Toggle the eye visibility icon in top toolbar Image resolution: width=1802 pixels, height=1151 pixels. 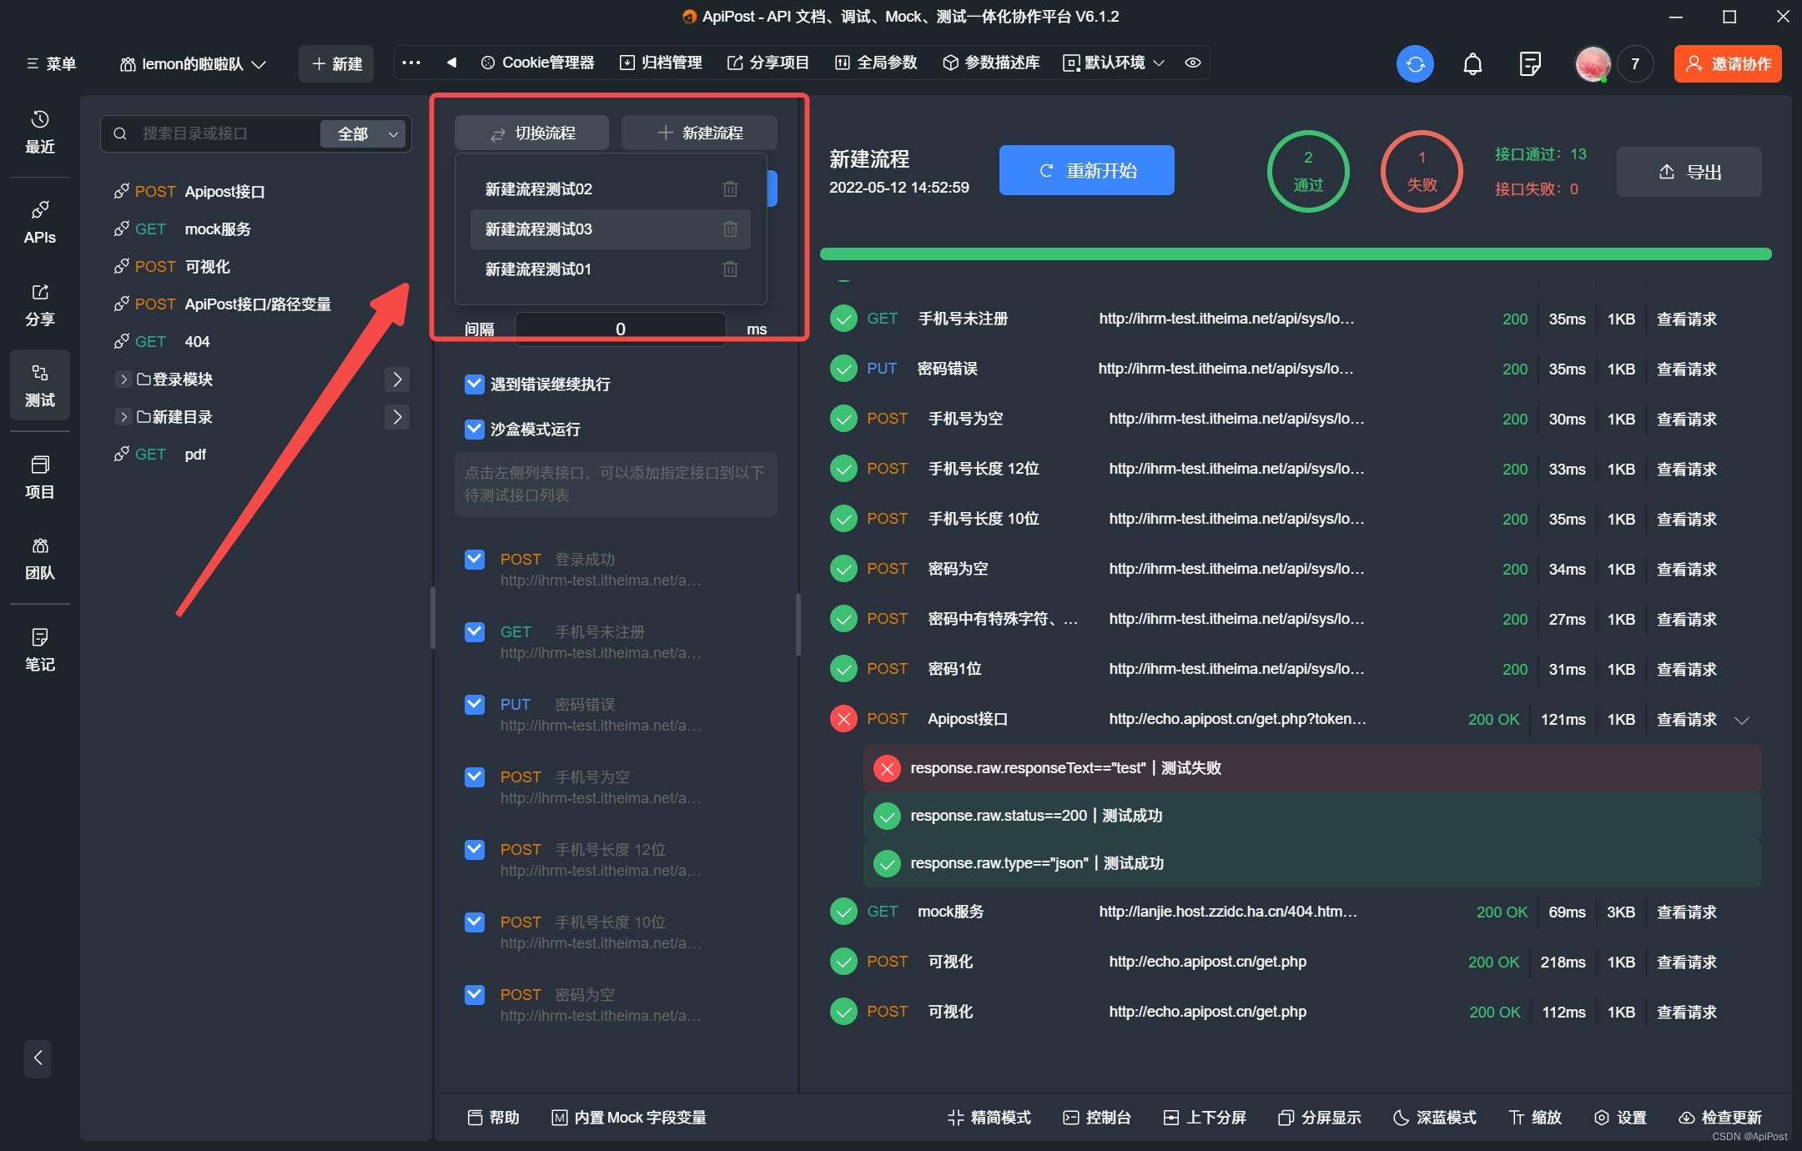pos(1192,62)
